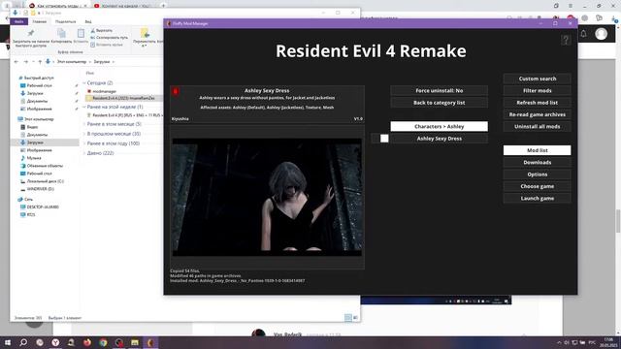Image resolution: width=621 pixels, height=349 pixels.
Task: Open File Explorer from taskbar
Action: pyautogui.click(x=135, y=342)
